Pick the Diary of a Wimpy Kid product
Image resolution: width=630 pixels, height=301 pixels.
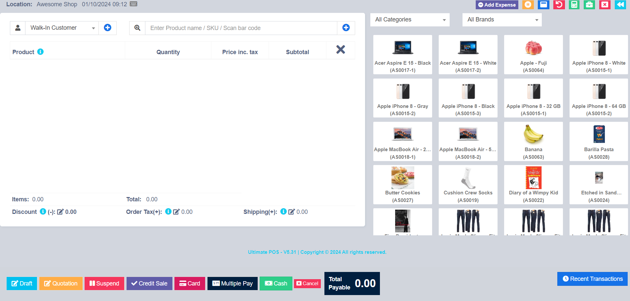(x=534, y=184)
